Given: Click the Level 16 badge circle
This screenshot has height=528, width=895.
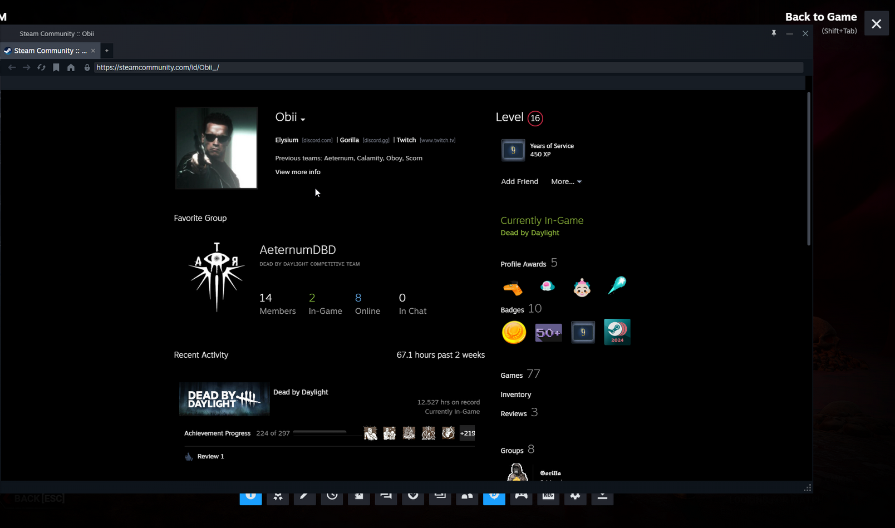Looking at the screenshot, I should (535, 118).
